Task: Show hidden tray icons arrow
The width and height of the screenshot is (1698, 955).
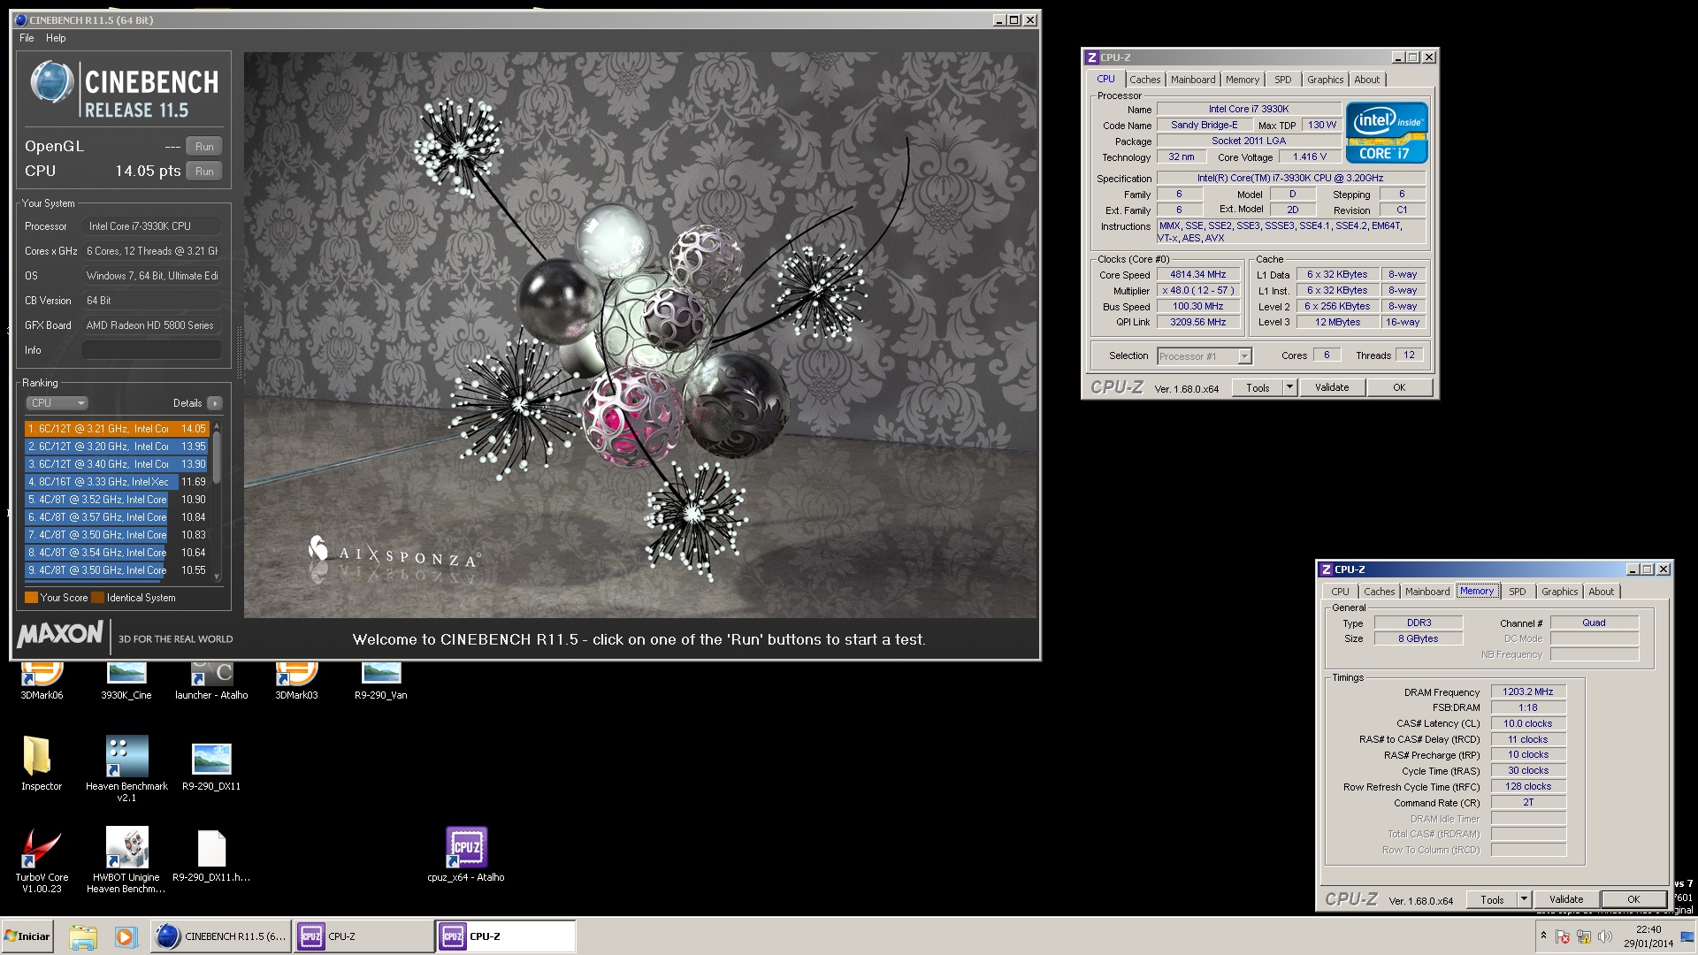Action: [x=1543, y=936]
